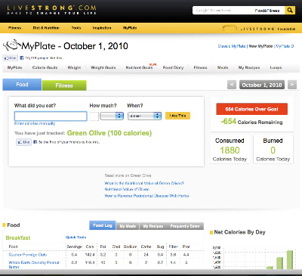The width and height of the screenshot is (302, 276).
Task: Open Food Diary in sub-navigation
Action: click(173, 67)
